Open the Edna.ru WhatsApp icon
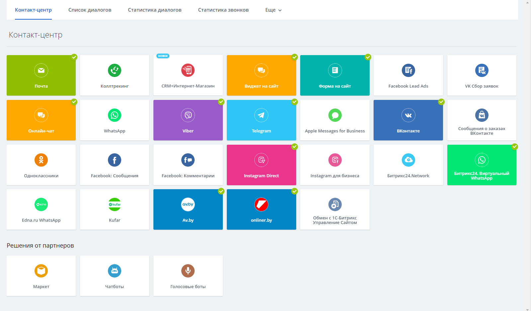This screenshot has width=531, height=311. pyautogui.click(x=41, y=204)
